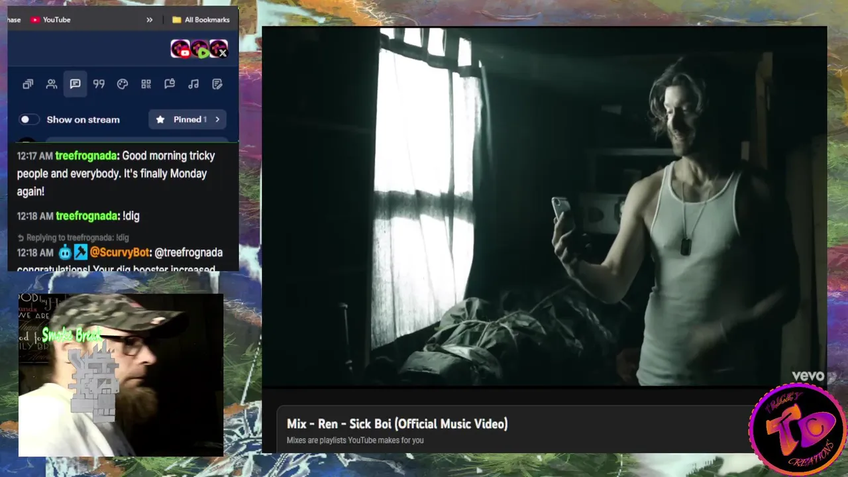The height and width of the screenshot is (477, 848).
Task: Open the private chat panel icon
Action: [x=170, y=84]
